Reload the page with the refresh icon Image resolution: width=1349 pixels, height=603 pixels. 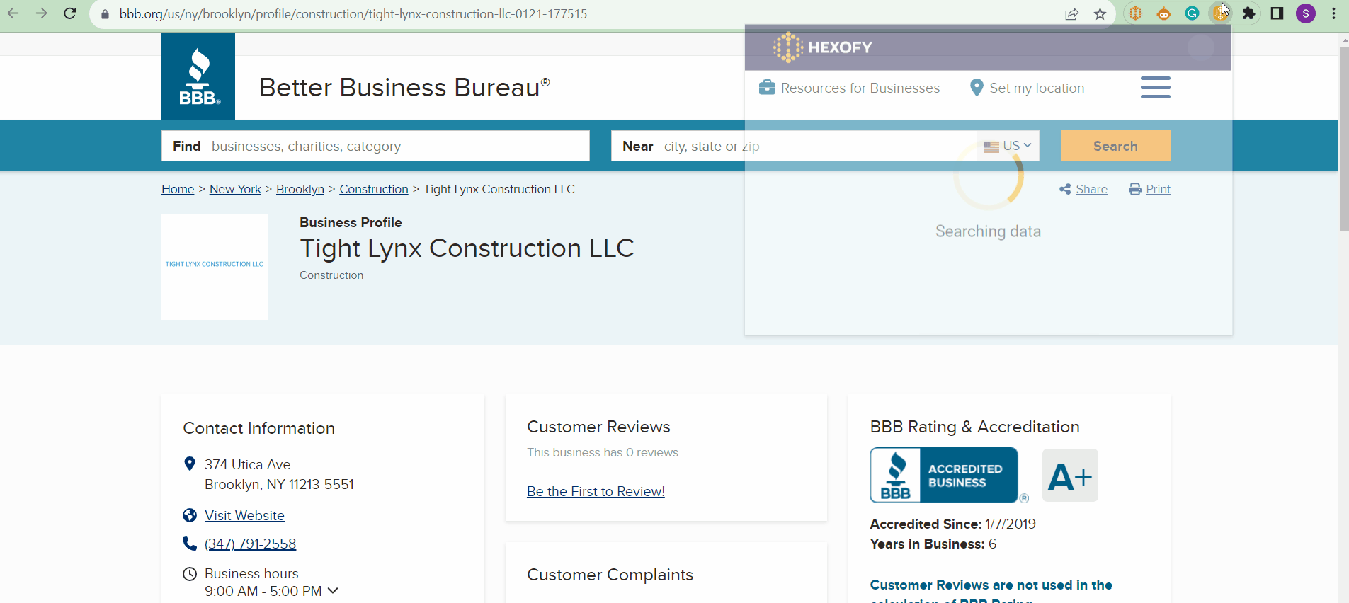coord(70,13)
